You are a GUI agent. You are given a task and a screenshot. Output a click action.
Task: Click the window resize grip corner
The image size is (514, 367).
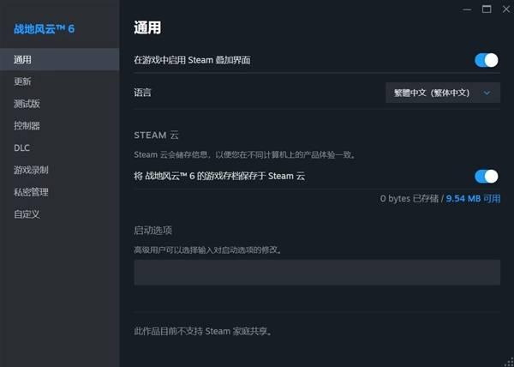(510, 363)
